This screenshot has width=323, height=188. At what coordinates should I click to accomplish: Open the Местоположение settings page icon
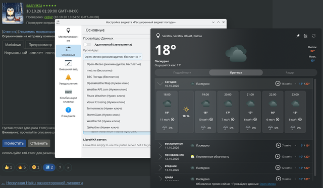click(68, 31)
